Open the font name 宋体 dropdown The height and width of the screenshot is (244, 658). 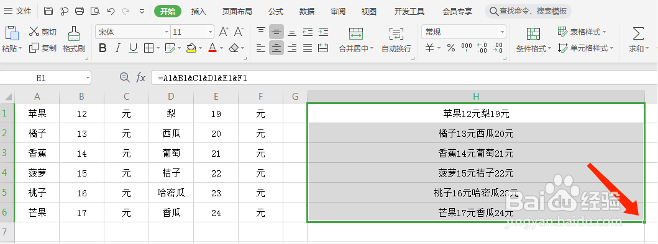tap(167, 32)
